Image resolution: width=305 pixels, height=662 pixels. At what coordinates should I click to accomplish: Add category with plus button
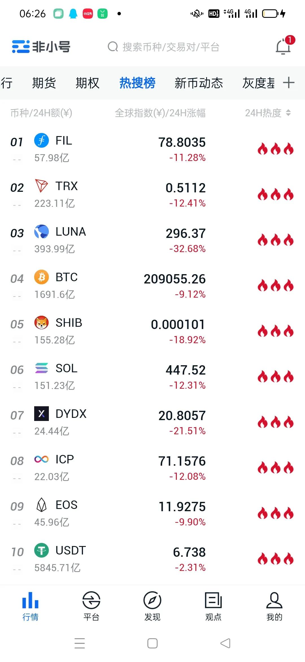click(x=289, y=83)
